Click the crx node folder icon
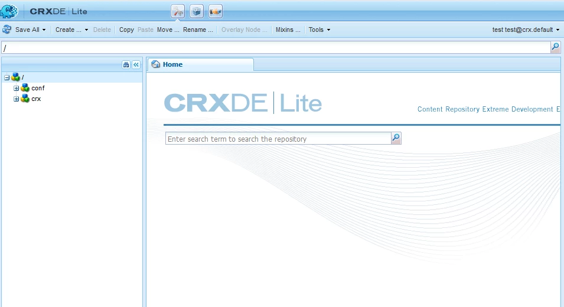The height and width of the screenshot is (307, 564). (x=25, y=99)
